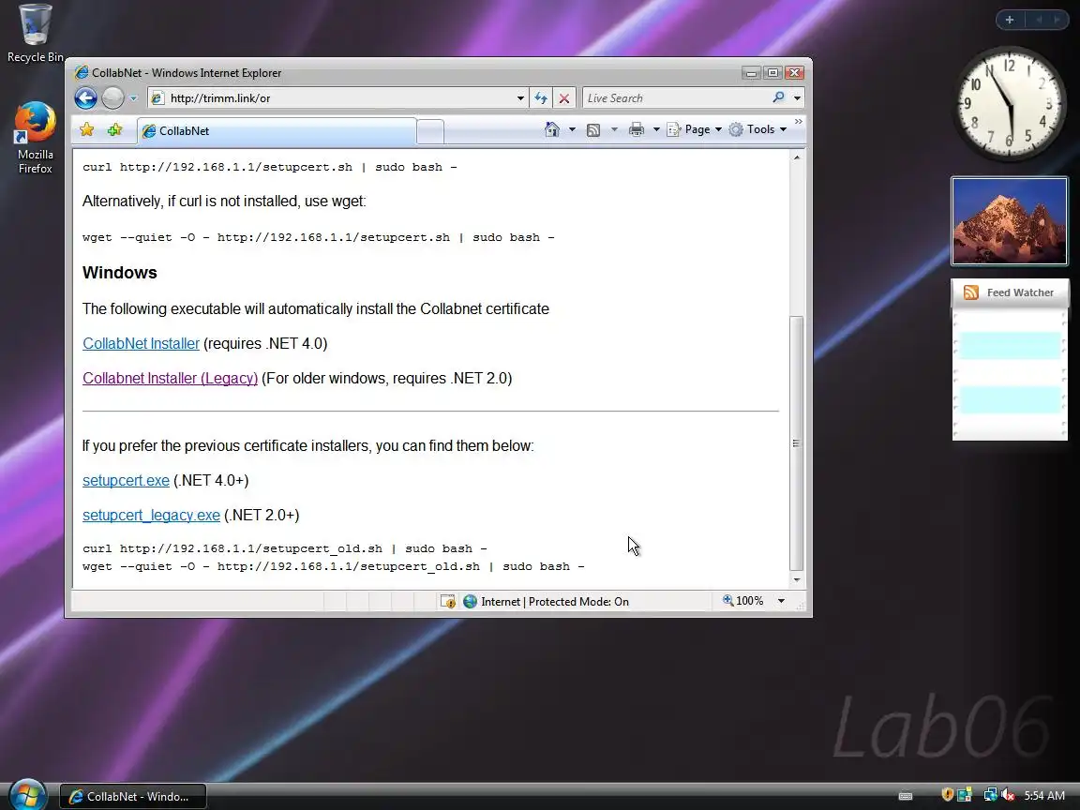Go back with the Back arrow button
This screenshot has height=810, width=1080.
[85, 97]
